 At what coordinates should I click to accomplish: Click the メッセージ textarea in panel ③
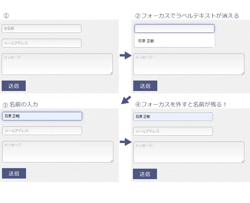click(57, 151)
